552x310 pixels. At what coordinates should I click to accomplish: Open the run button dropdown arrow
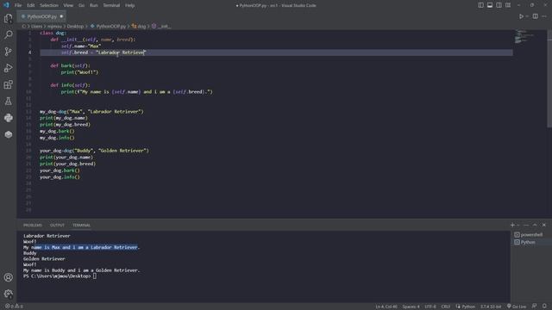coord(527,16)
